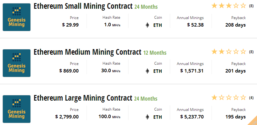Open Genesis Mining logo for Small contract
The height and width of the screenshot is (125, 257).
point(17,17)
